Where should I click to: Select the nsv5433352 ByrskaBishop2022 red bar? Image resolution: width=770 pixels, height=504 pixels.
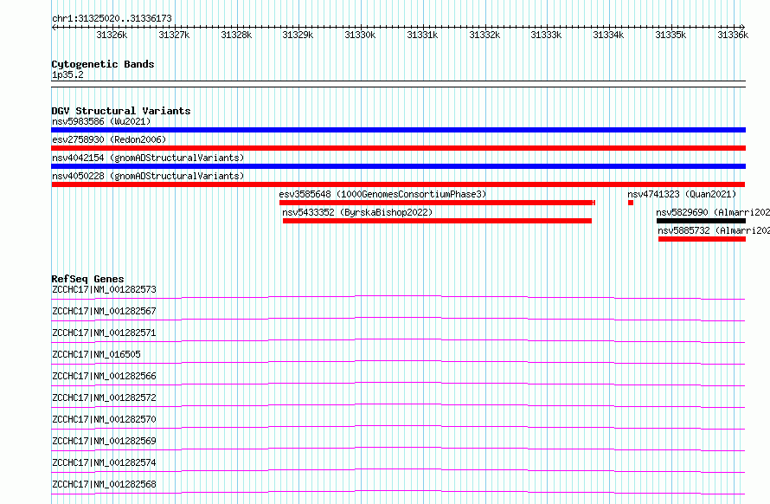point(437,221)
